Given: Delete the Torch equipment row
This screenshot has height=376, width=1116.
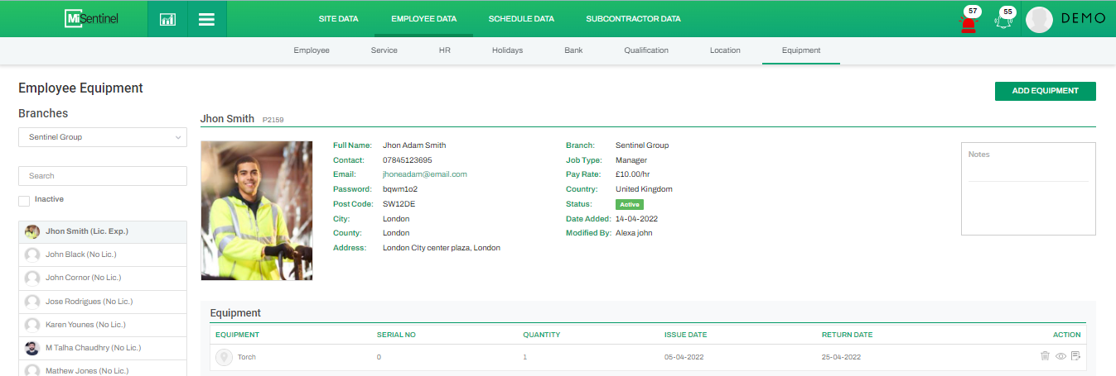Looking at the screenshot, I should (1045, 356).
